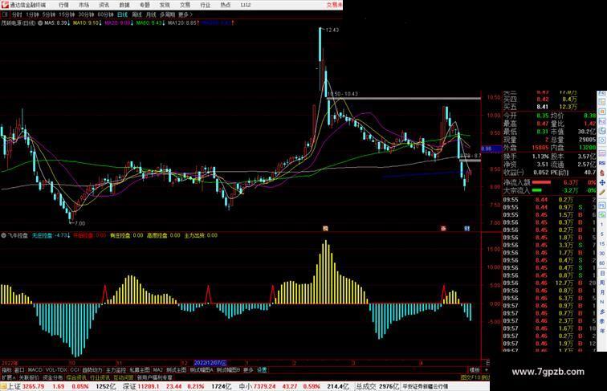Click the 深证 index in the status bar
This screenshot has width=607, height=391.
(130, 386)
